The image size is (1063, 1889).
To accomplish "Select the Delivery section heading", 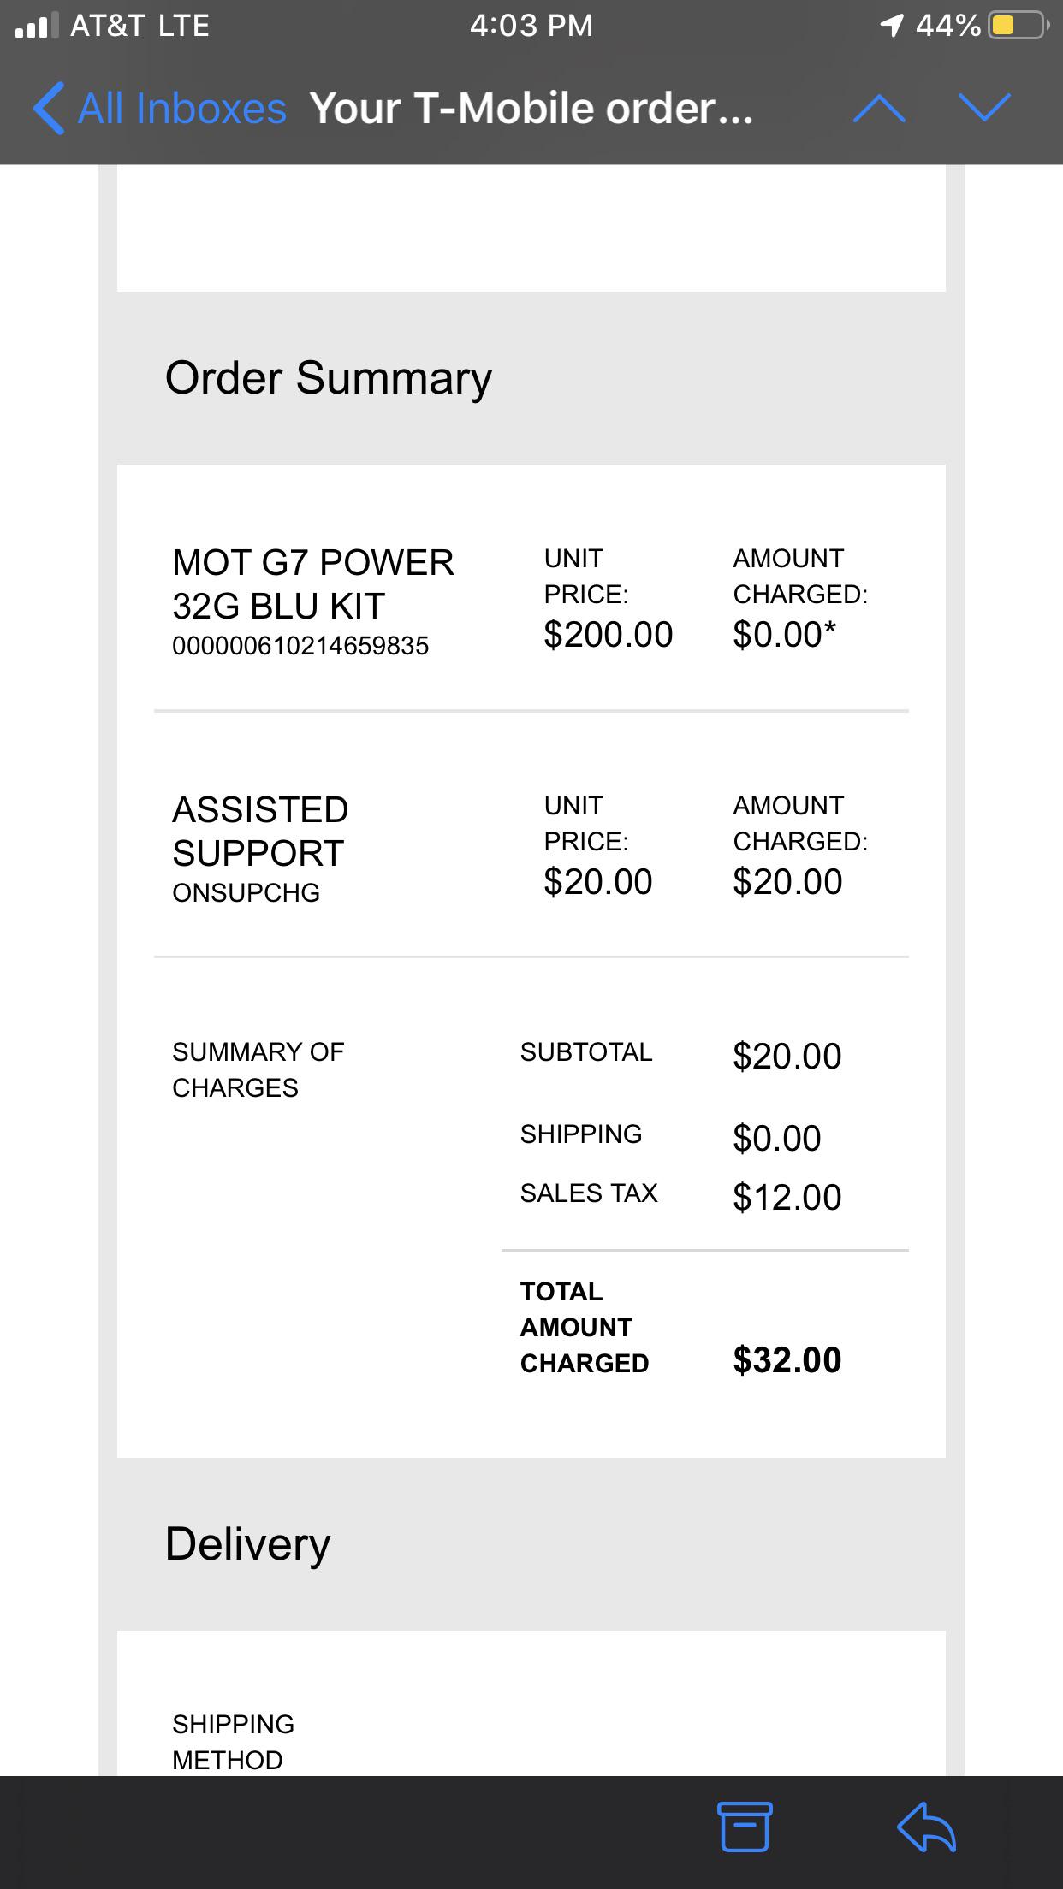I will (248, 1542).
